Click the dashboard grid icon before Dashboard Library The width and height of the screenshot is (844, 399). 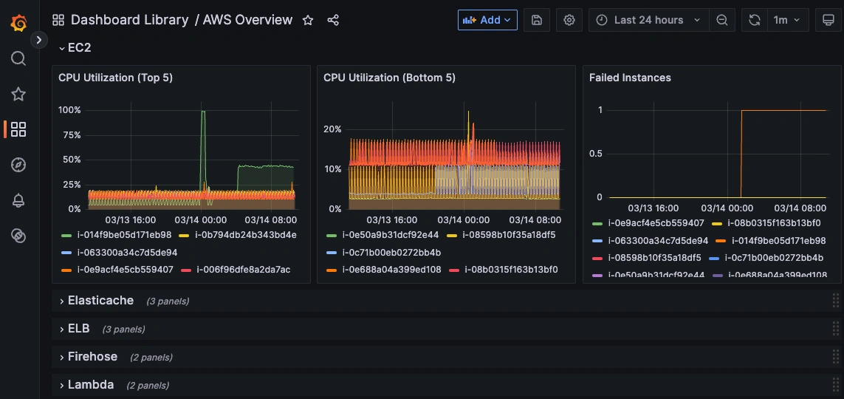point(58,21)
